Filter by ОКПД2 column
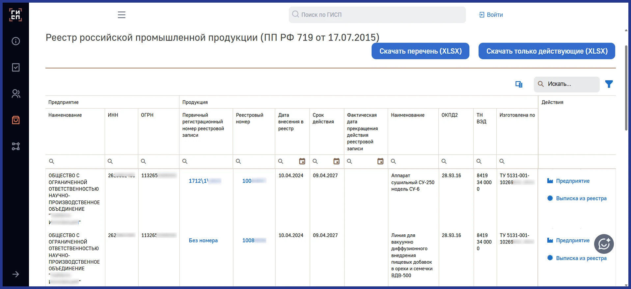Image resolution: width=631 pixels, height=289 pixels. [456, 161]
